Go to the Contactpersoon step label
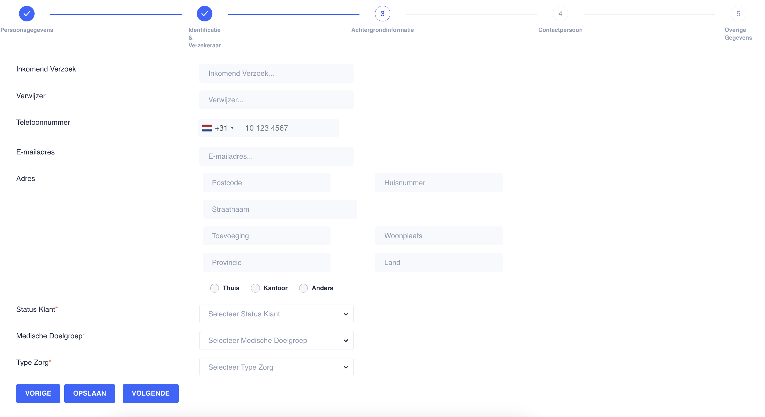Viewport: 765px width, 417px height. click(x=560, y=30)
